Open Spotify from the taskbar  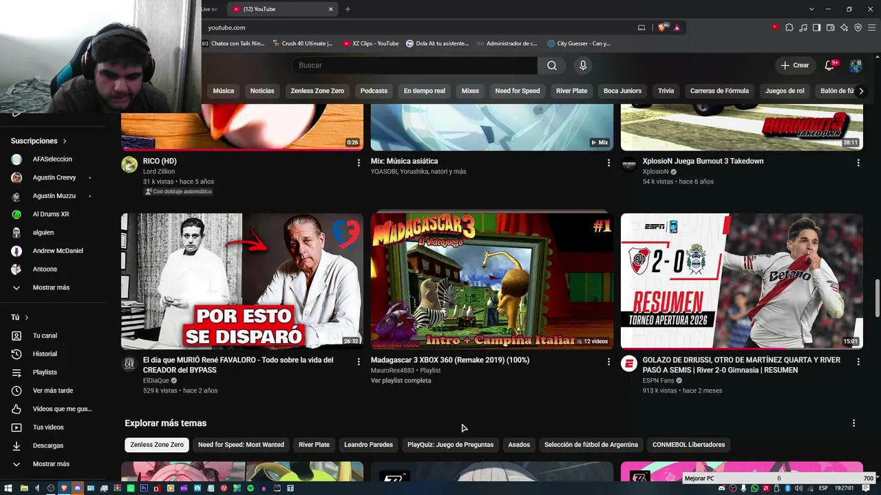251,488
